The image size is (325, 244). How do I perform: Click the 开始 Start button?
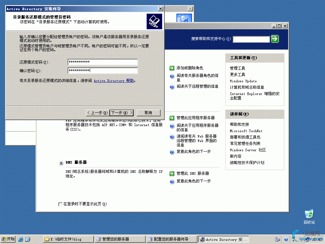[x=8, y=239]
